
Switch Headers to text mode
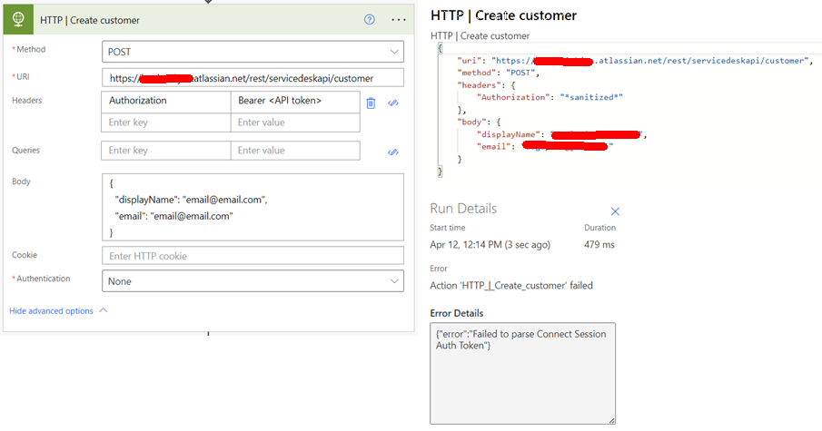coord(393,103)
